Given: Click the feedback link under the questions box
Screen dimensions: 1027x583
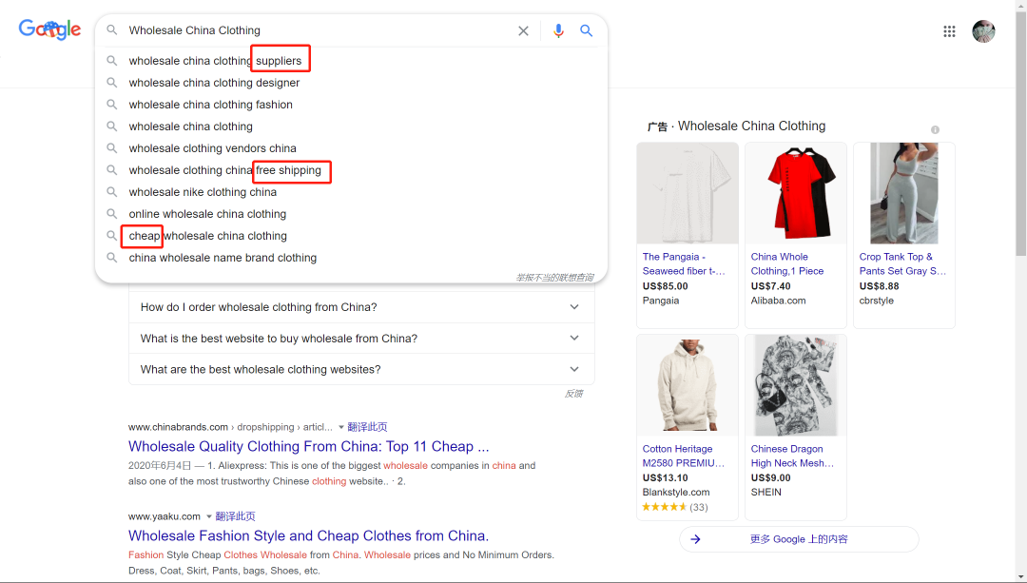Looking at the screenshot, I should (x=573, y=394).
